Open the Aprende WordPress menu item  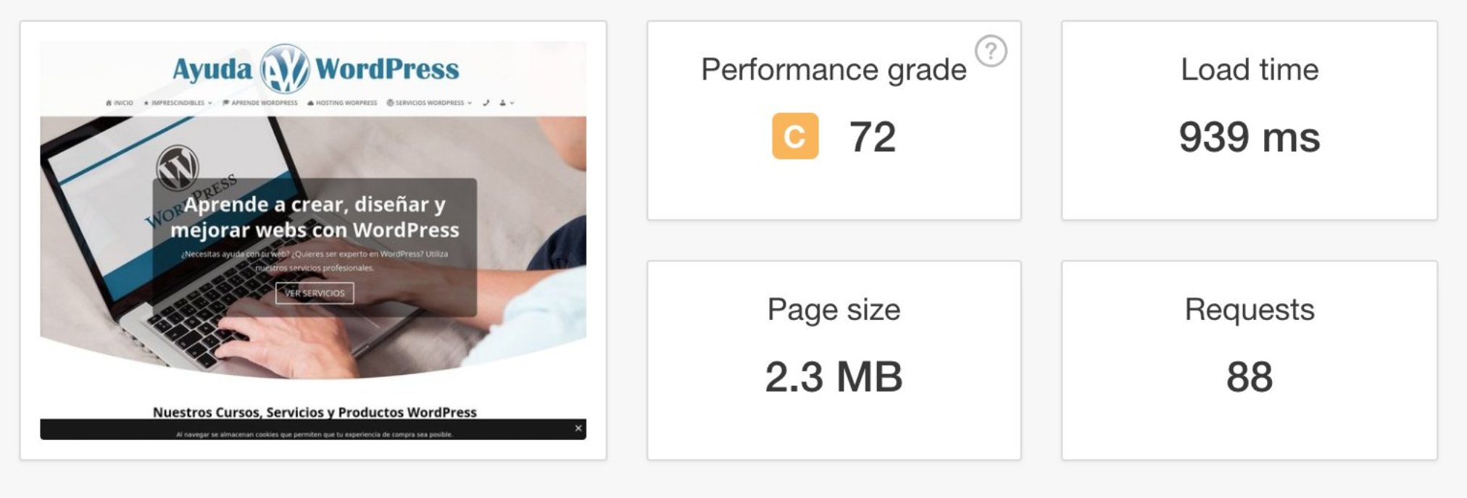coord(265,103)
